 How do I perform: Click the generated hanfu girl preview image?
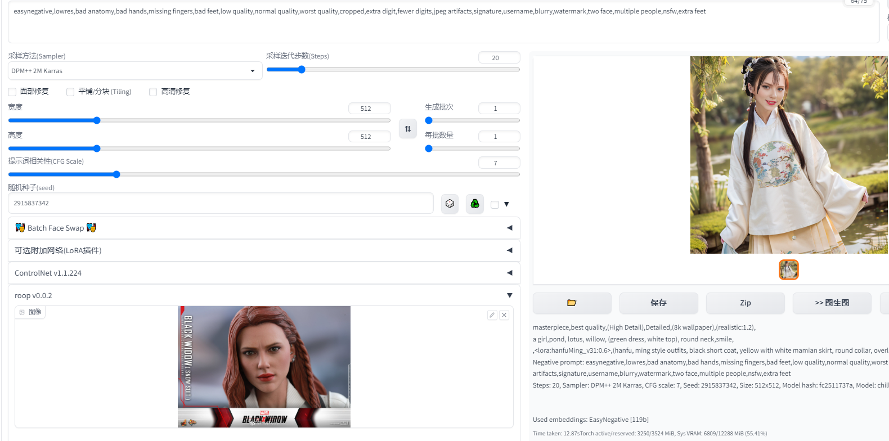[x=789, y=155]
